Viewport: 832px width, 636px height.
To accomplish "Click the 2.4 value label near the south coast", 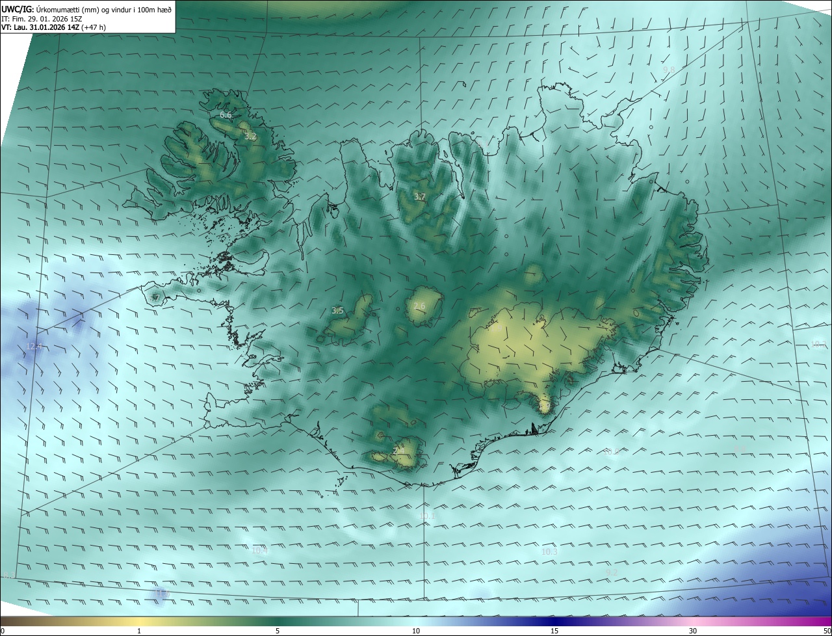I will pos(398,450).
